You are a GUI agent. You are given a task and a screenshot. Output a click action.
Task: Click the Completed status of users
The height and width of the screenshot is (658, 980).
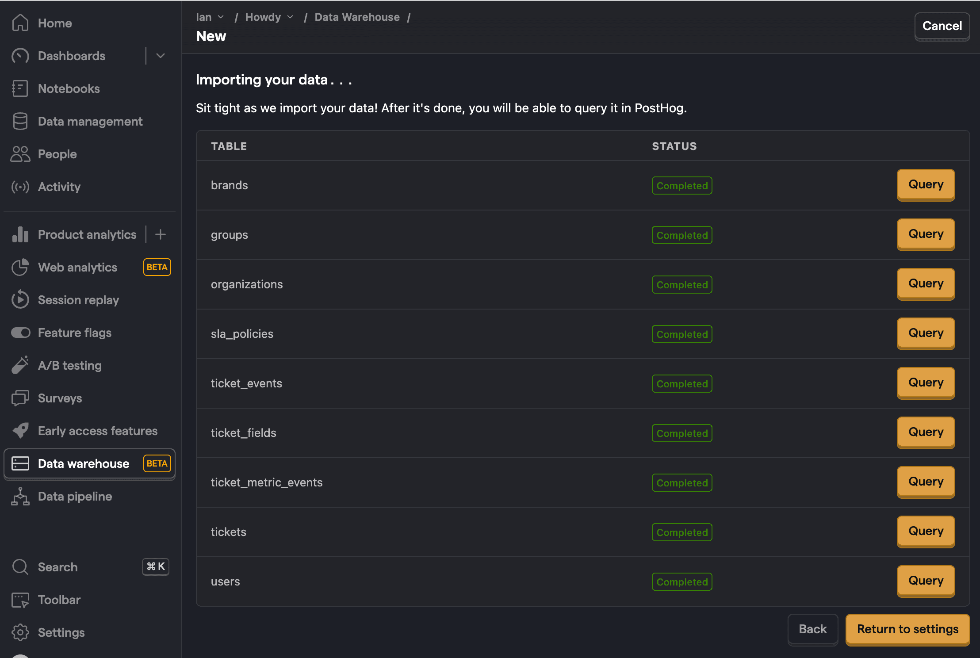682,582
